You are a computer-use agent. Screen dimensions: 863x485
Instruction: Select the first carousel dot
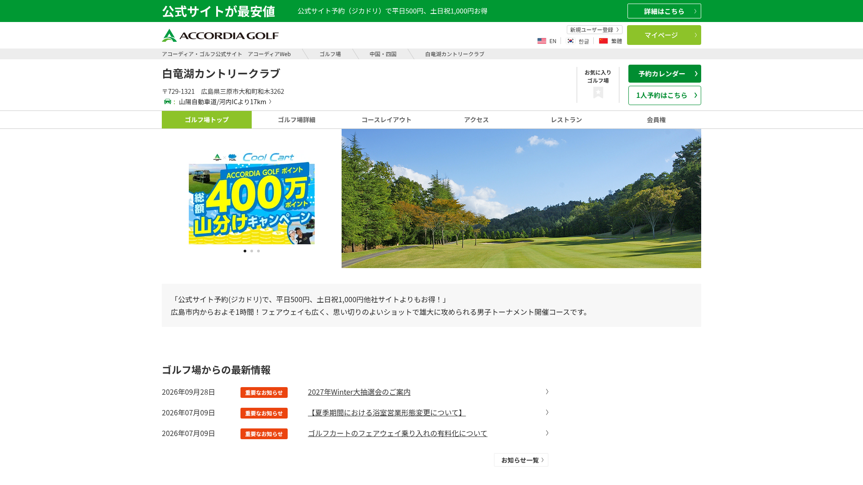point(245,251)
